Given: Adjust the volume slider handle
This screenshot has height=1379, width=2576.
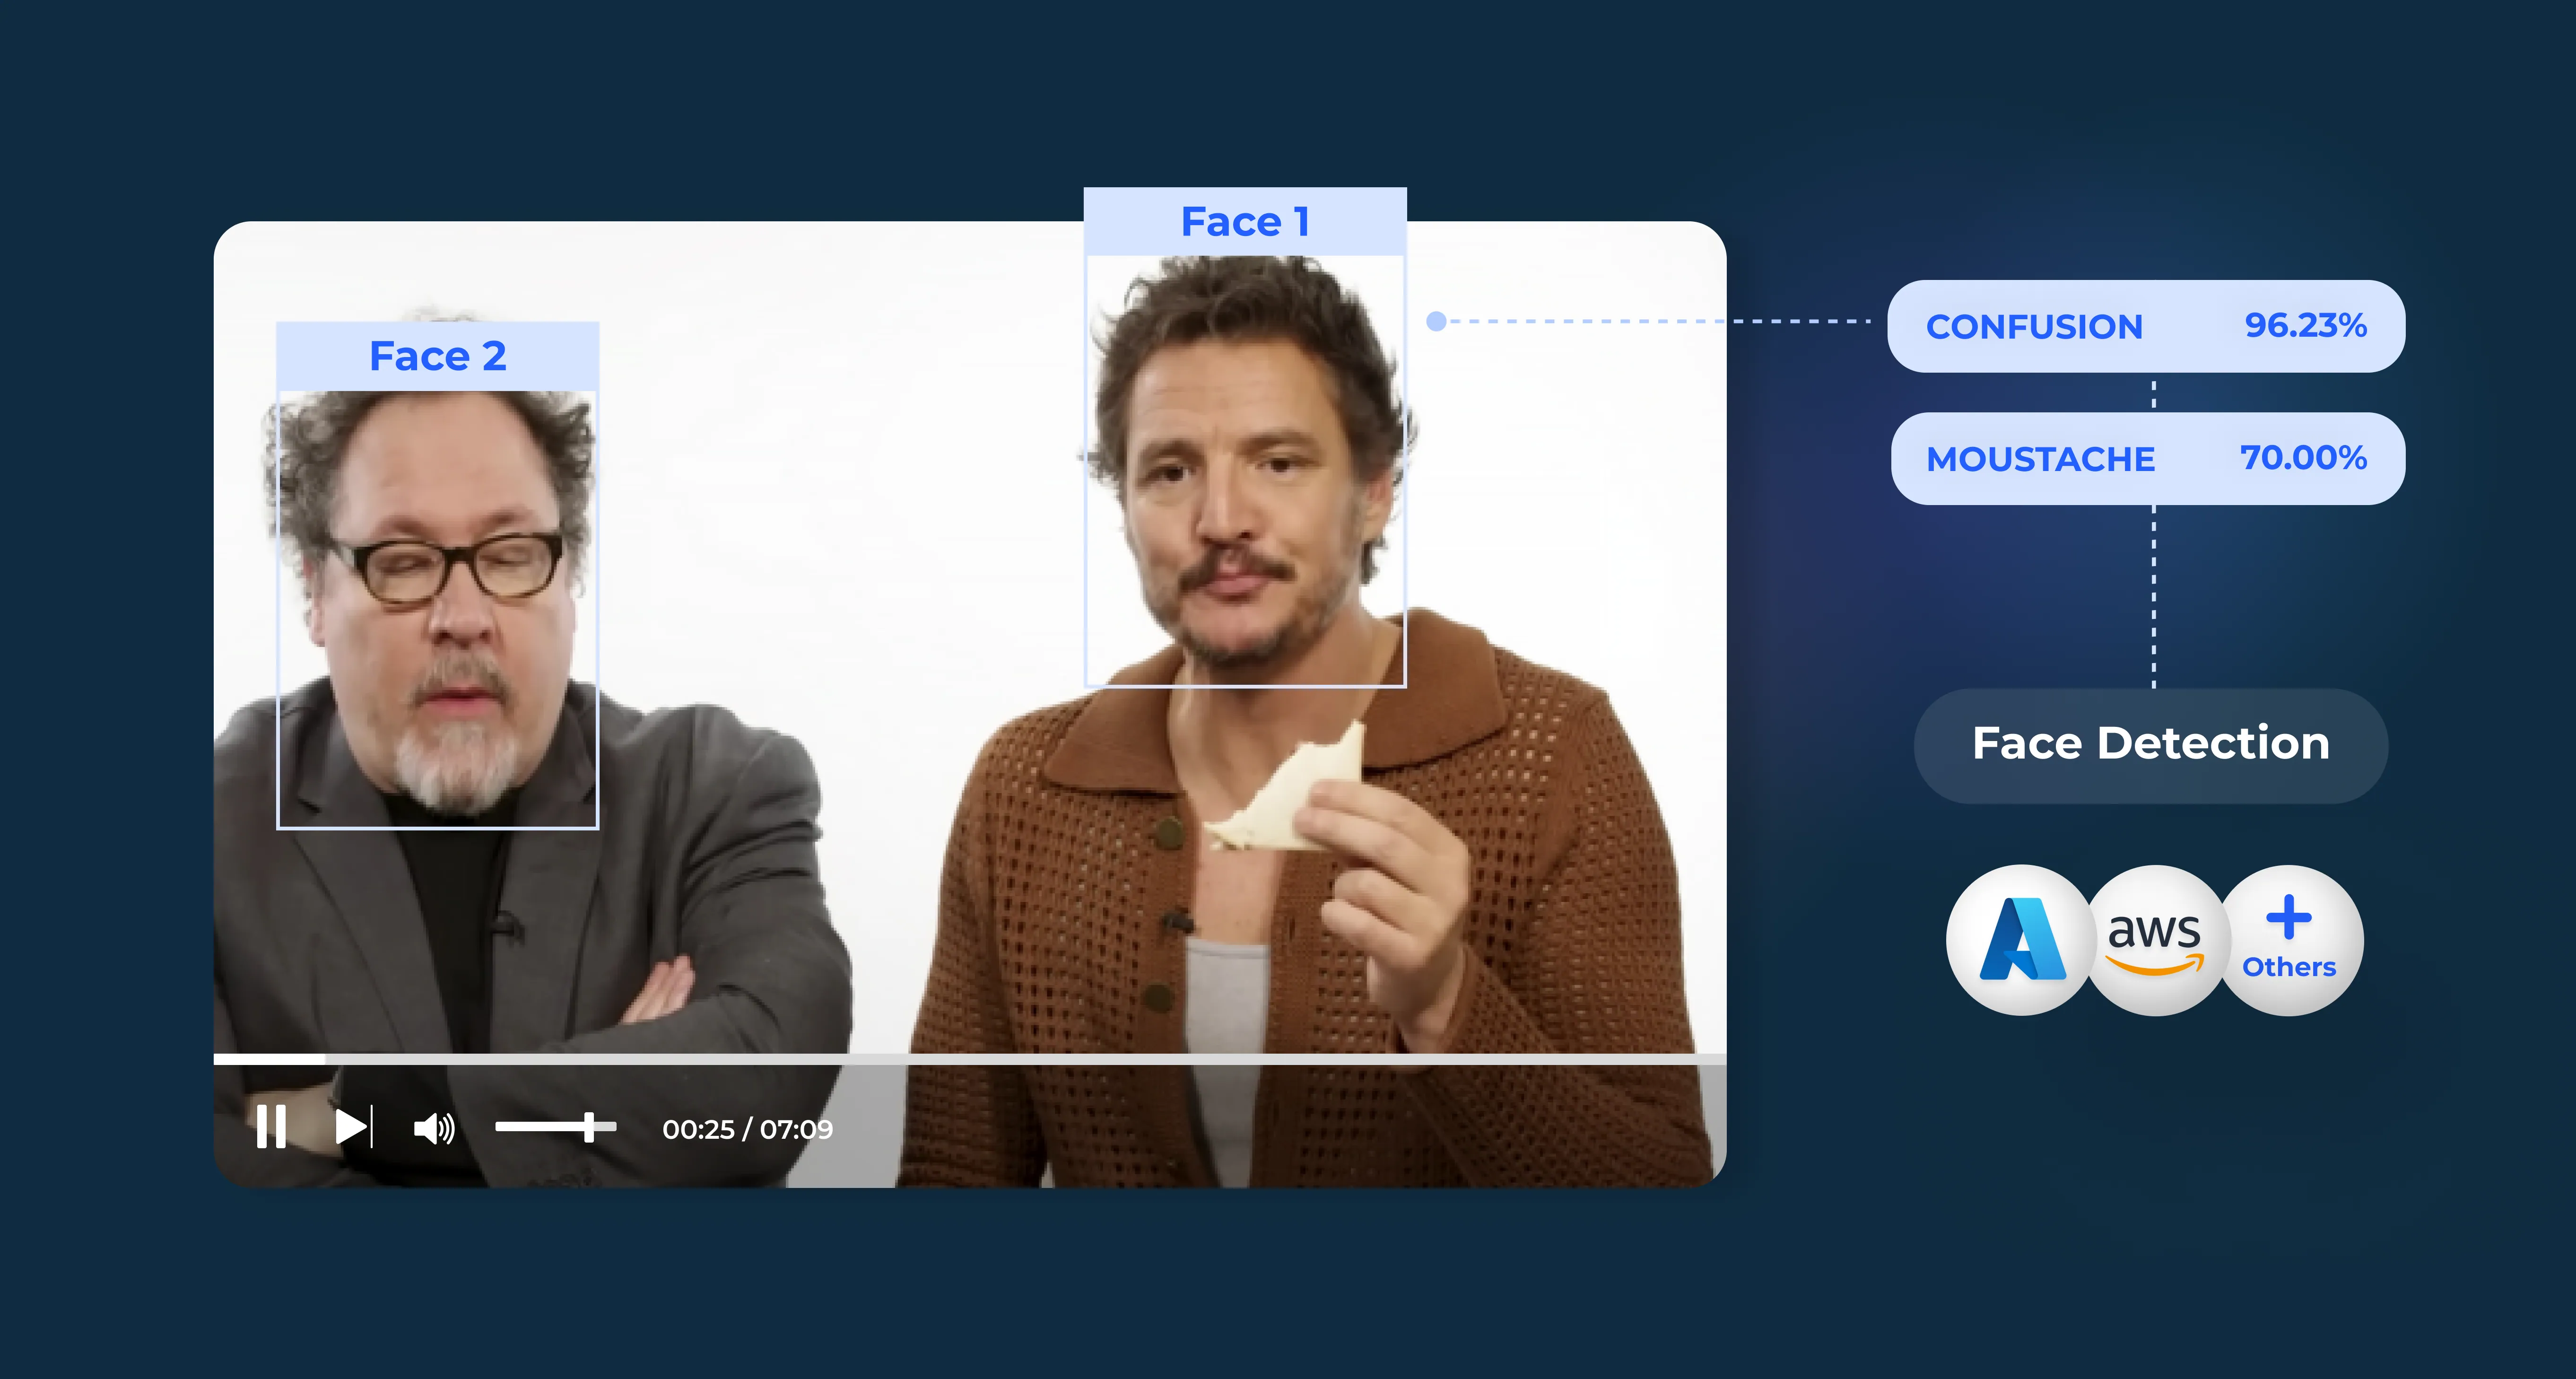Looking at the screenshot, I should point(589,1127).
